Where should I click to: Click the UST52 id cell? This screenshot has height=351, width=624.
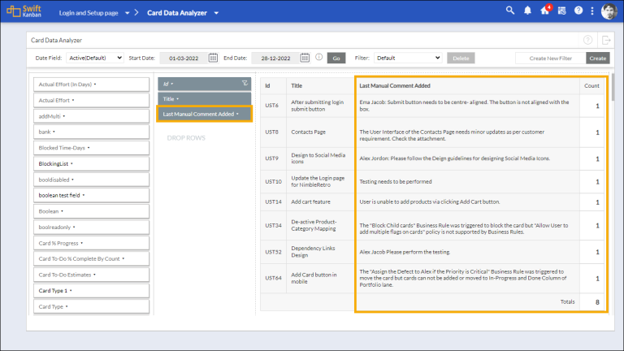pos(273,252)
